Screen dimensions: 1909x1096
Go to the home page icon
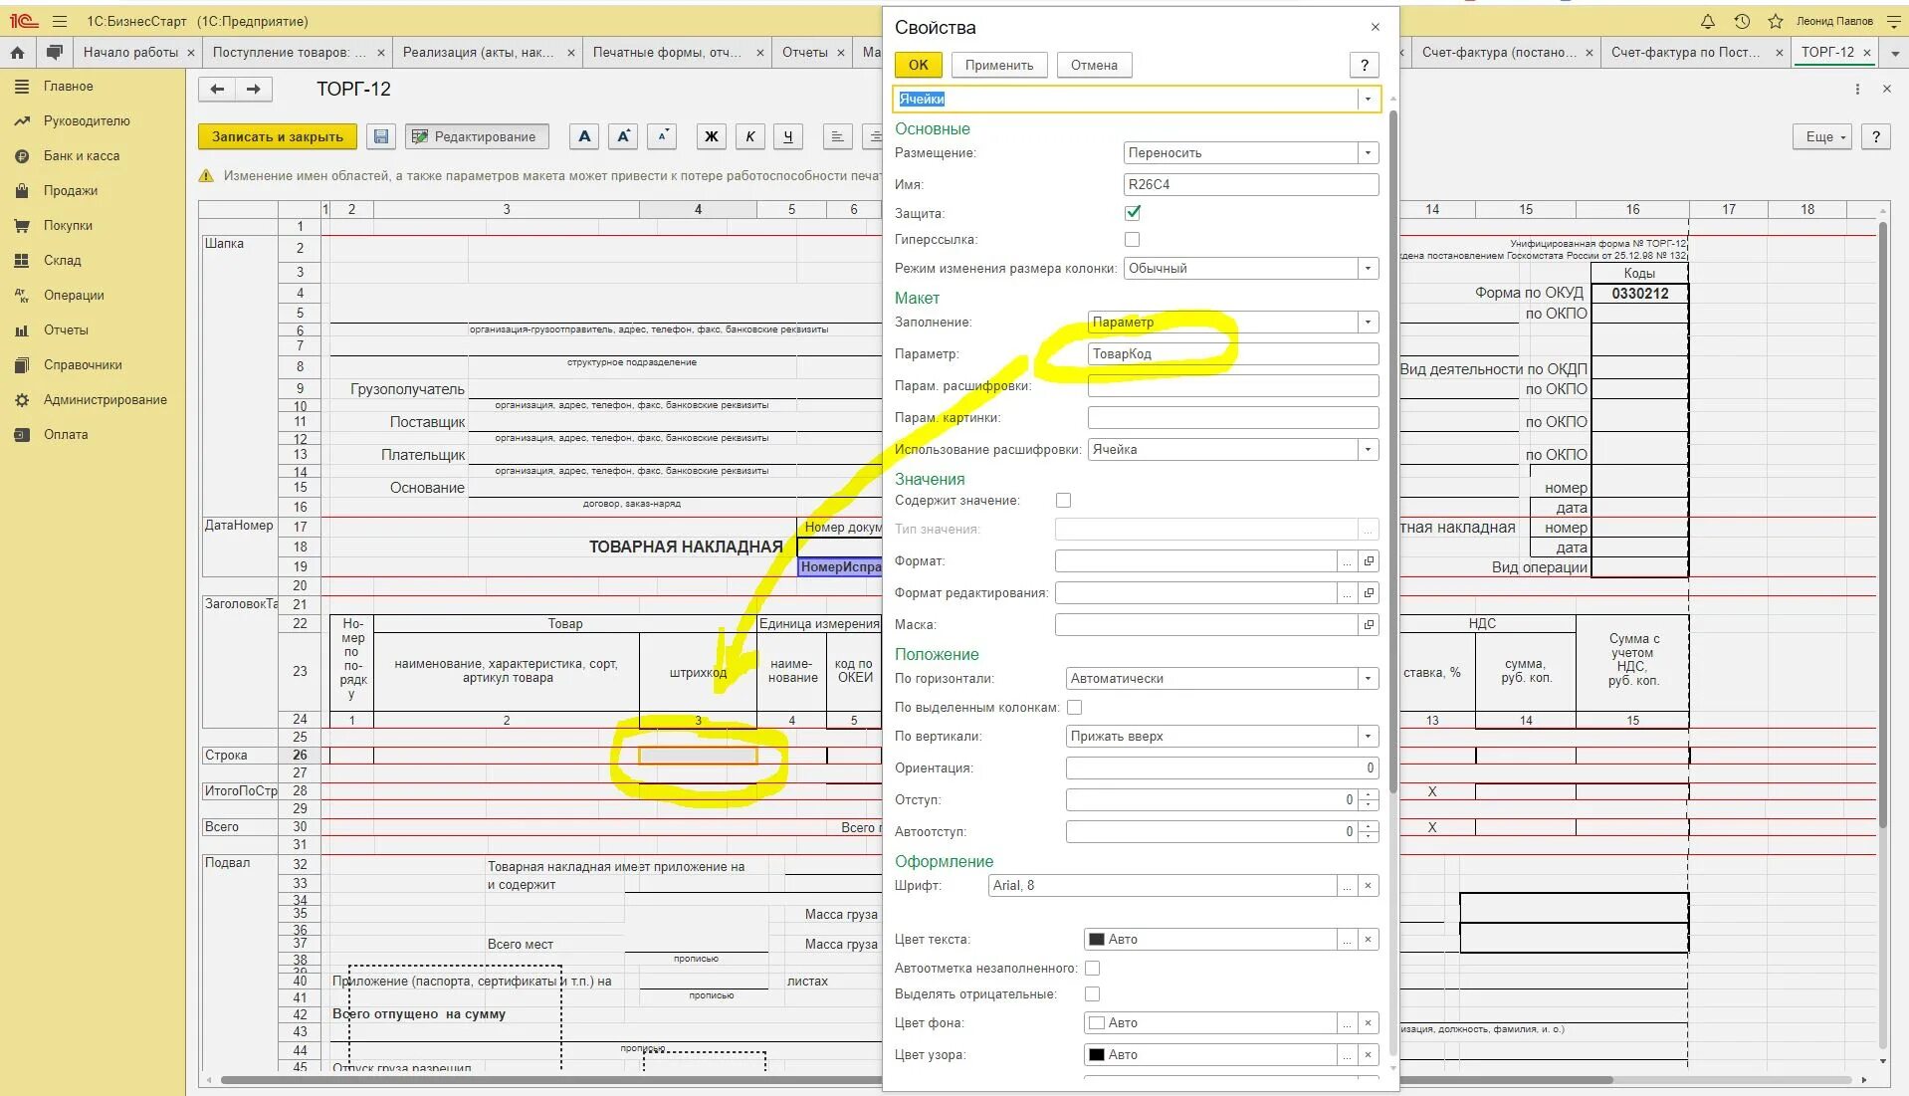point(18,53)
